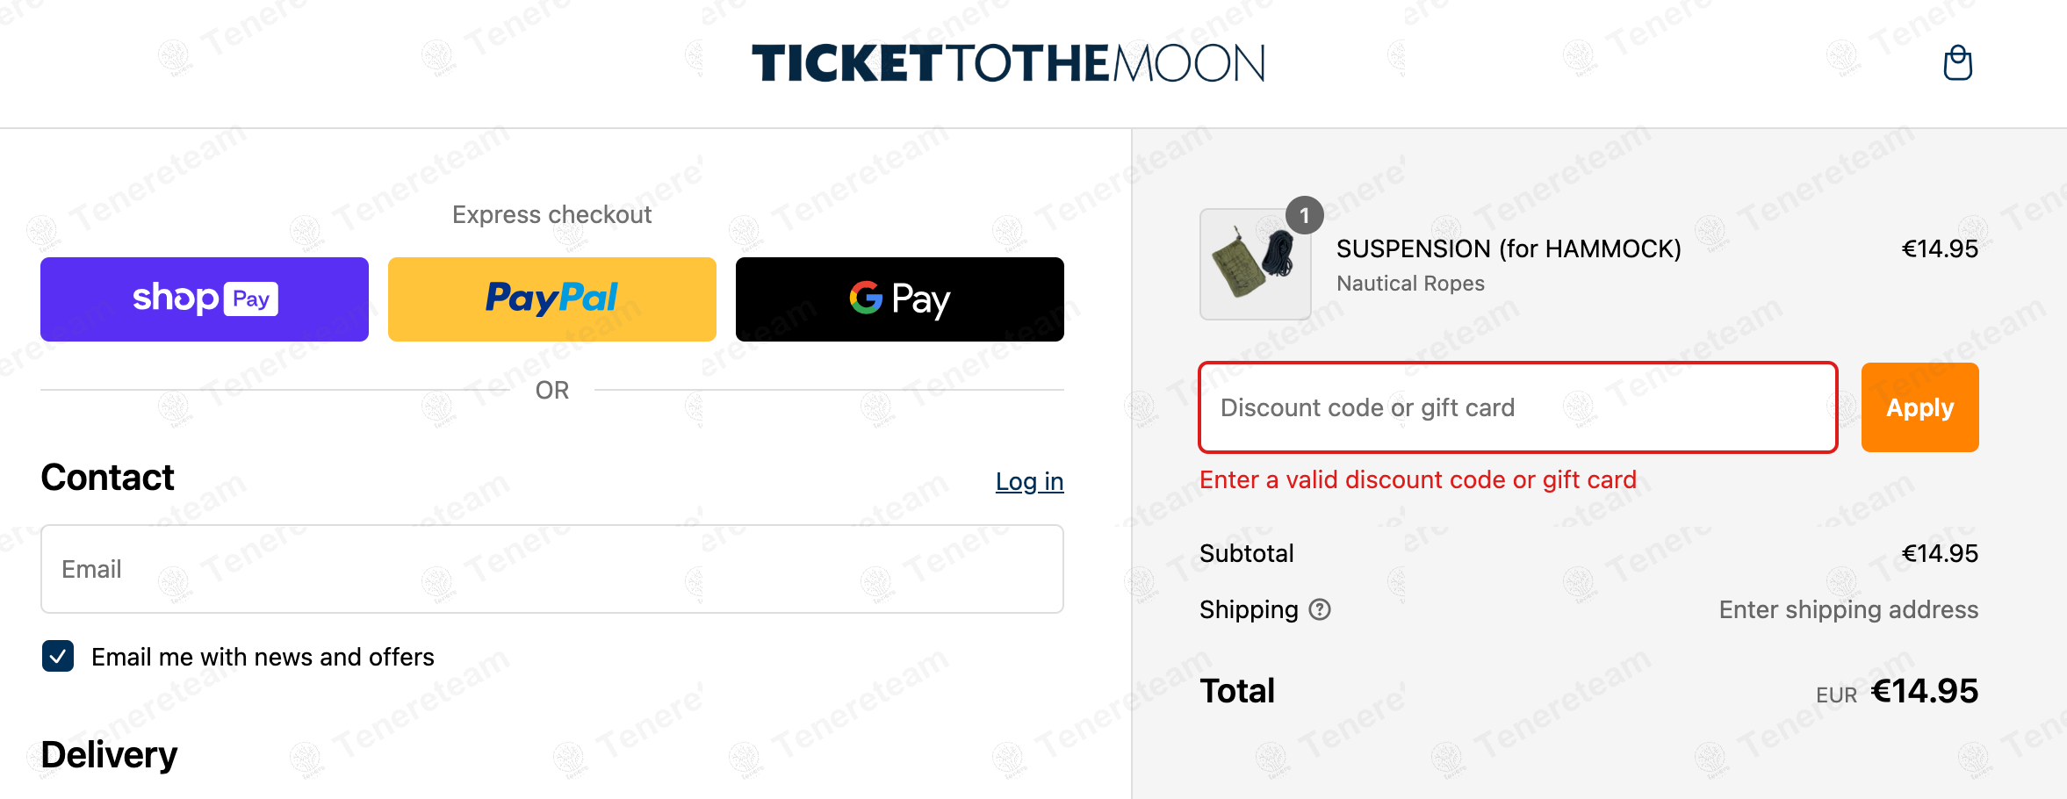Click the Delivery section heading

tap(109, 754)
